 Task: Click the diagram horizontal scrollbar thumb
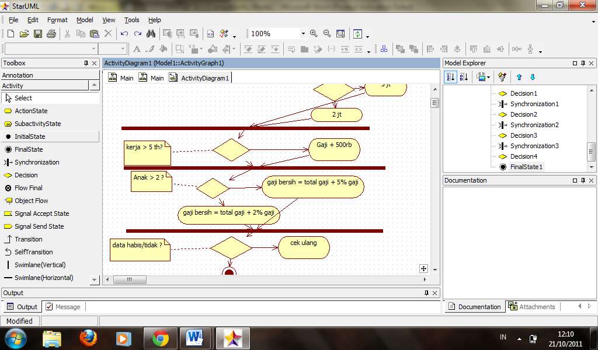point(130,280)
